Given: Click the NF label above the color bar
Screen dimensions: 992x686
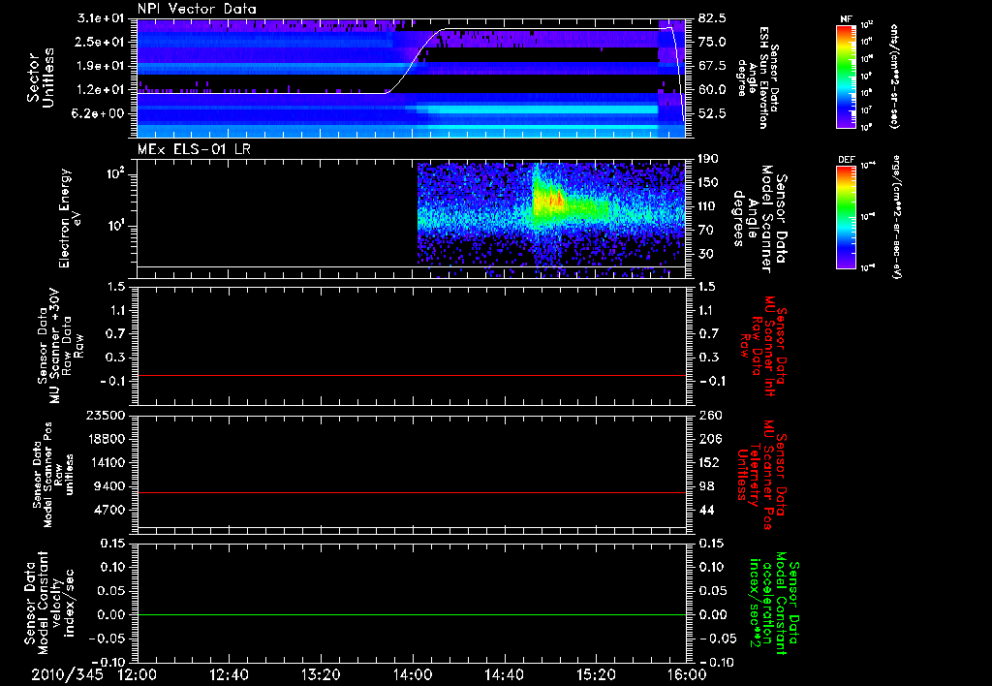Looking at the screenshot, I should click(846, 19).
